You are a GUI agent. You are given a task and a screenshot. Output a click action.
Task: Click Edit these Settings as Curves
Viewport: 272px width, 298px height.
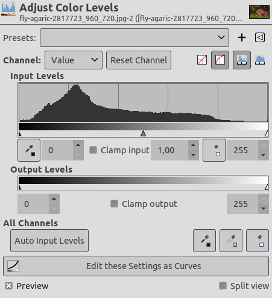coord(136,266)
